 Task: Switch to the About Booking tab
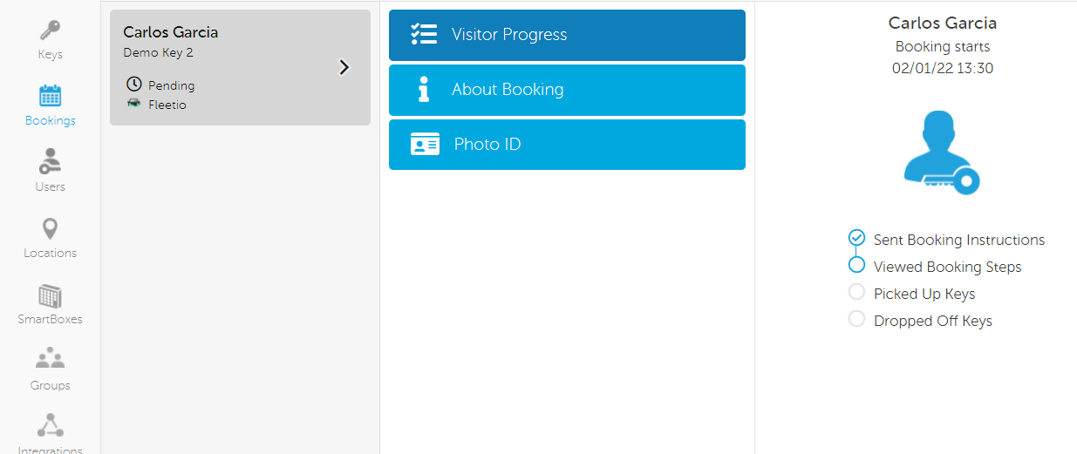pos(567,90)
